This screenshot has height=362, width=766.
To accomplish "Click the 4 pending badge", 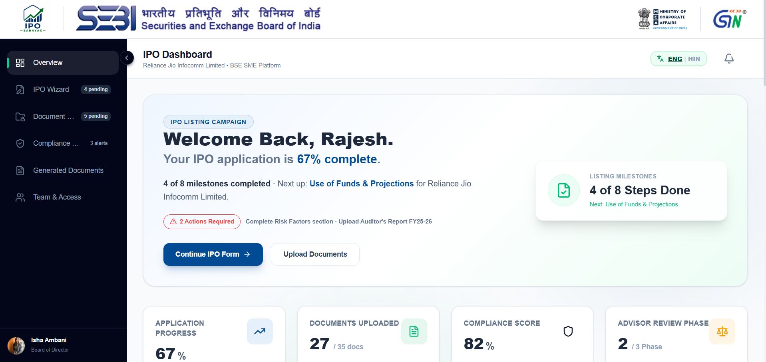I will pos(96,89).
